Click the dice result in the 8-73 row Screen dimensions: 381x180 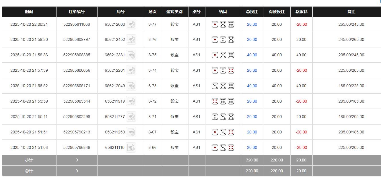[223, 86]
